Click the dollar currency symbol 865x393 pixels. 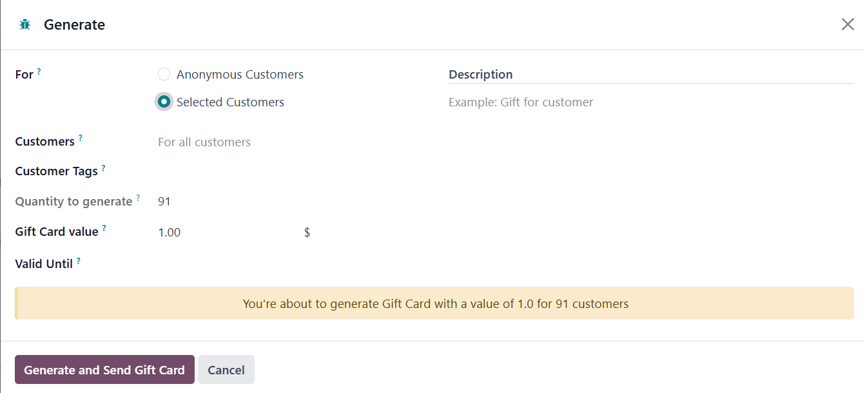[307, 233]
